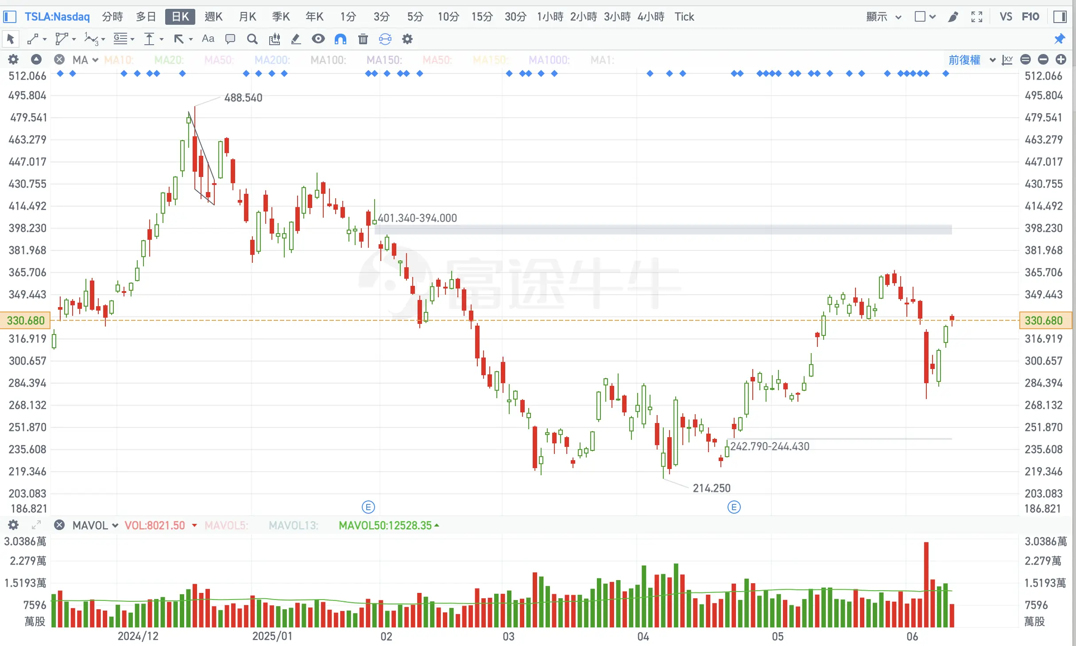Switch to 季K quarterly chart
Viewport: 1076px width, 646px height.
coord(281,17)
